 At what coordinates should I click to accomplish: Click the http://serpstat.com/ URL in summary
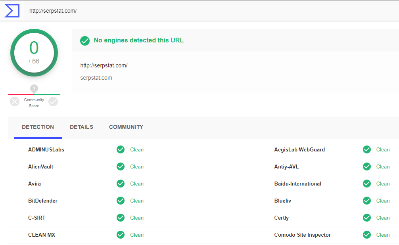104,65
